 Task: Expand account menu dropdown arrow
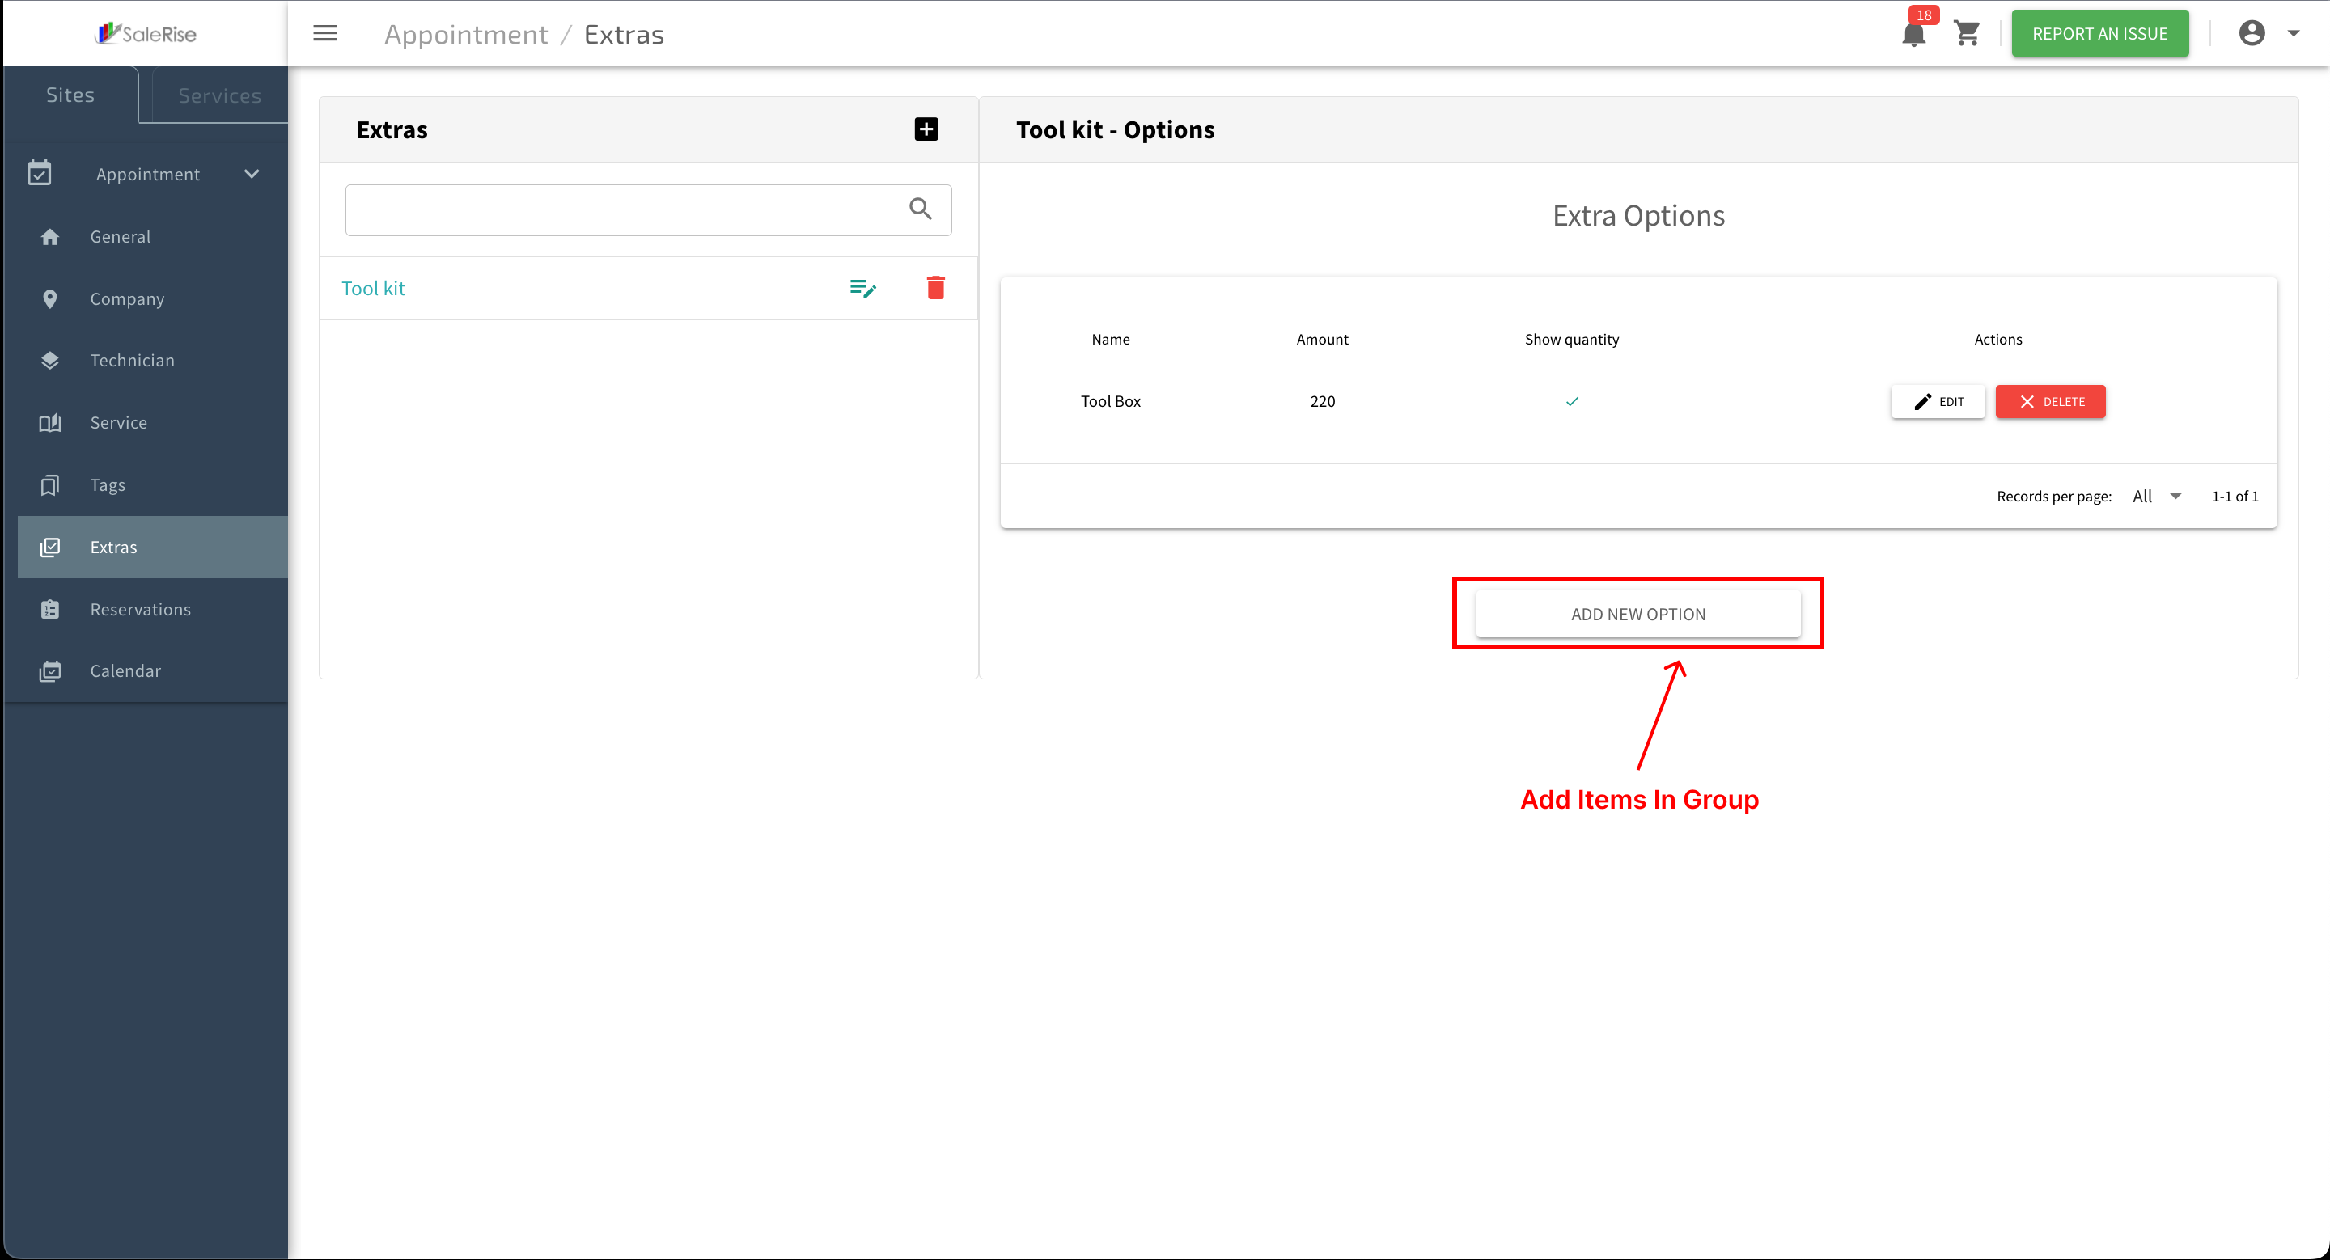point(2293,33)
